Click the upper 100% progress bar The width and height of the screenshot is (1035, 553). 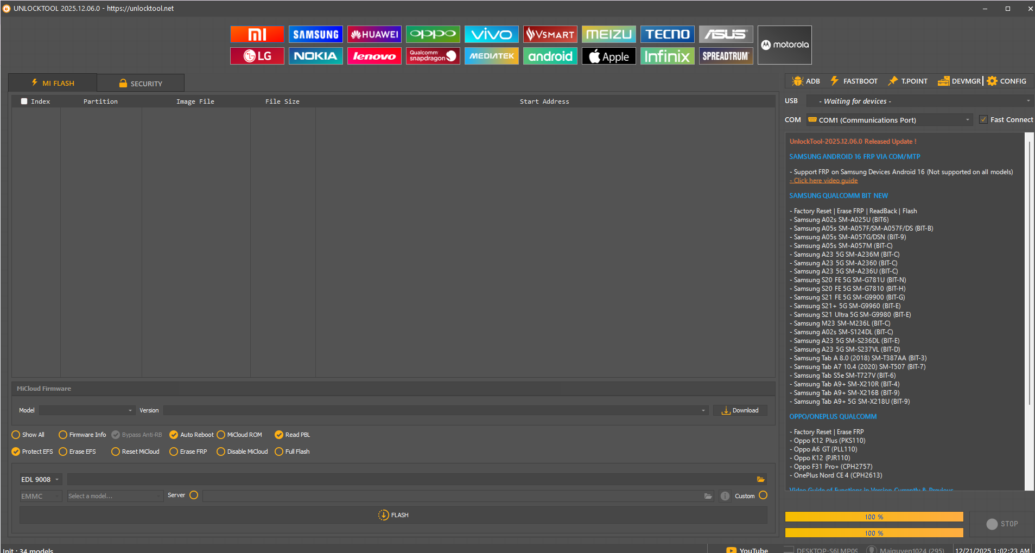click(874, 517)
